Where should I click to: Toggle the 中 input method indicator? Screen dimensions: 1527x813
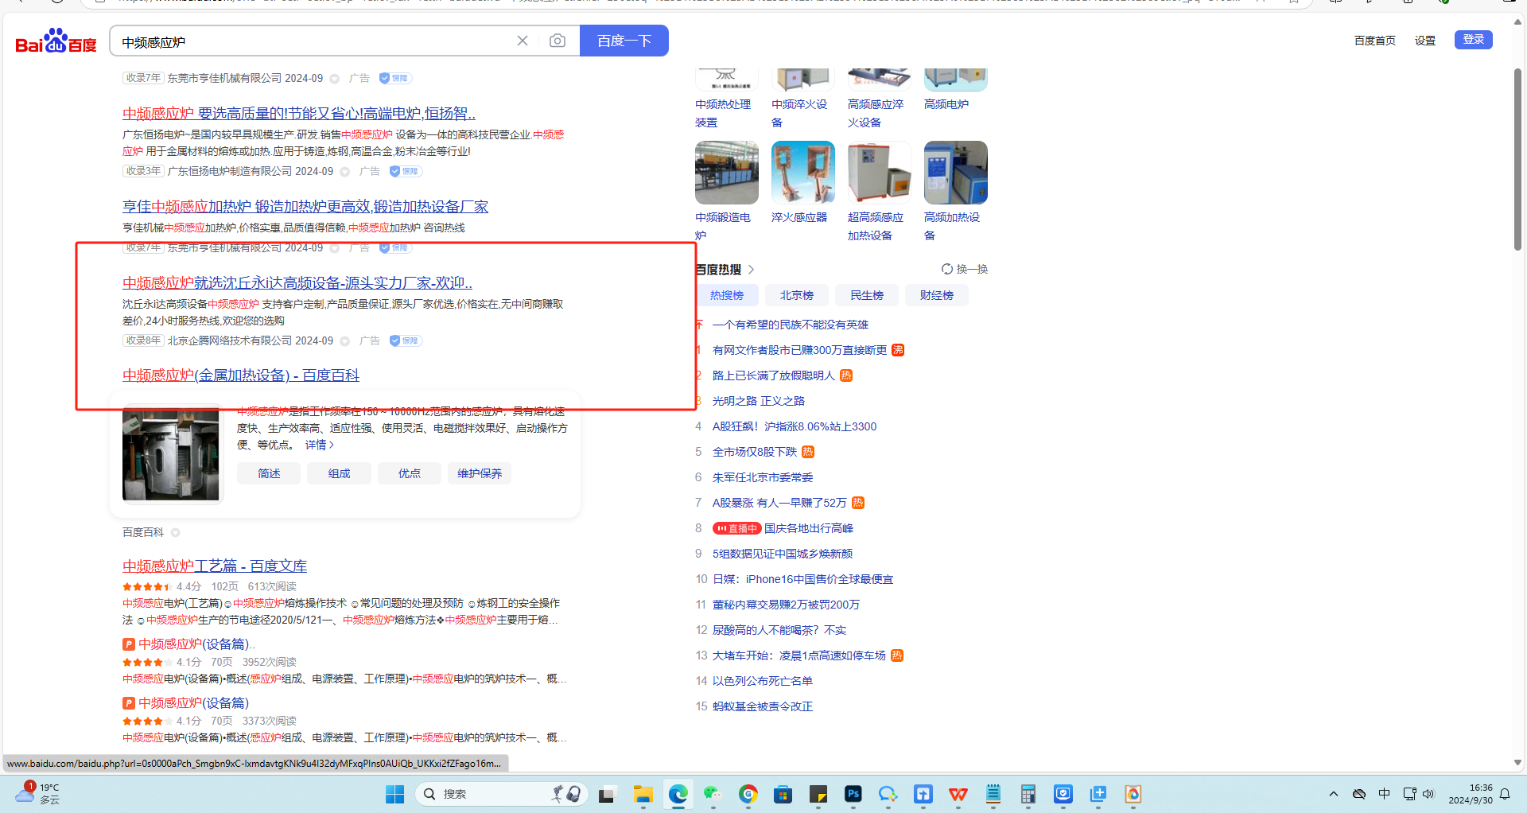click(1384, 794)
